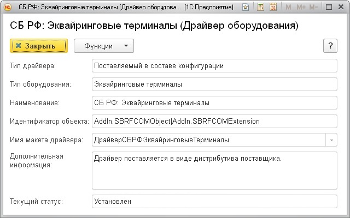Click the Тип драйвера field
Image resolution: width=350 pixels, height=218 pixels.
point(214,66)
